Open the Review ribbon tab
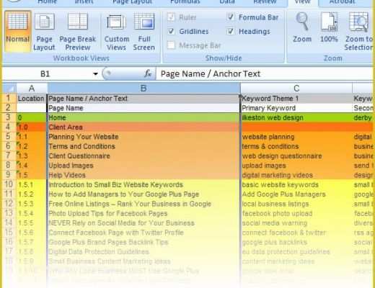375x288 pixels. (x=265, y=2)
